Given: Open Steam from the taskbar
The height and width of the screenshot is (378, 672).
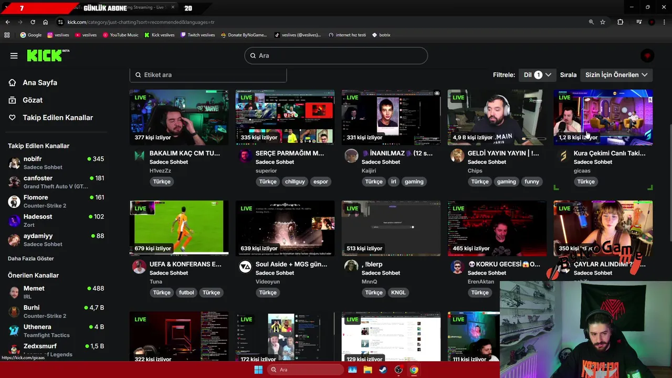Looking at the screenshot, I should point(383,370).
